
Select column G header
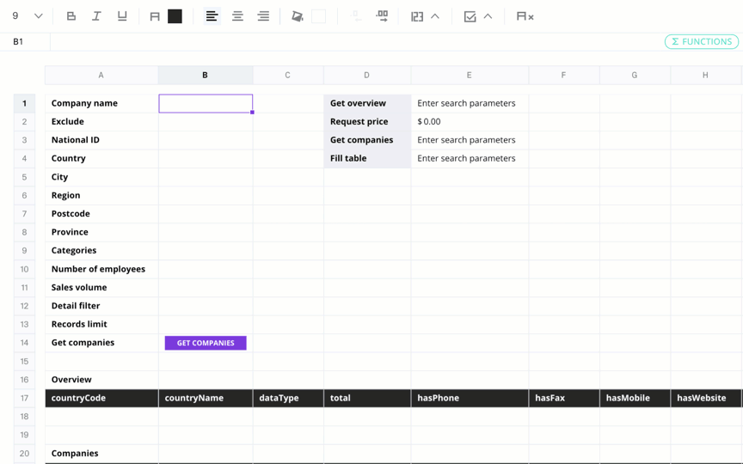(x=635, y=75)
